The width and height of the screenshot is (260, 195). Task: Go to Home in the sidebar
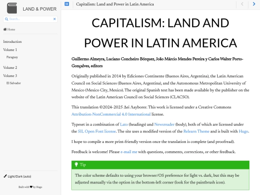(x=9, y=29)
